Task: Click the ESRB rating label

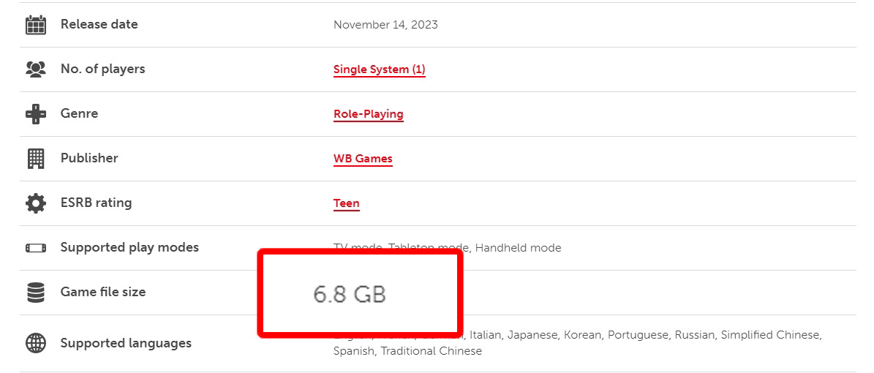Action: 96,203
